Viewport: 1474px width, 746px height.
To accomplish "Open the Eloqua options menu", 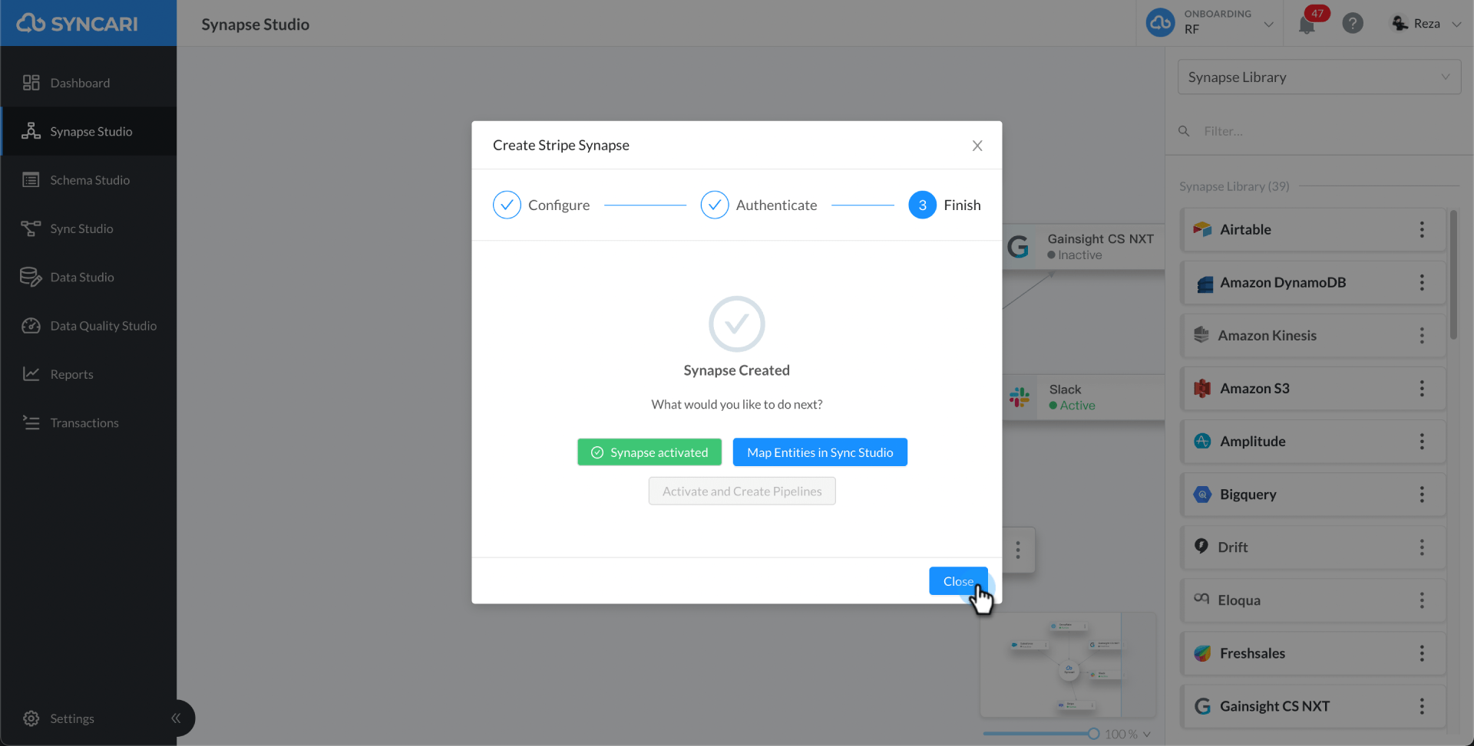I will point(1422,600).
